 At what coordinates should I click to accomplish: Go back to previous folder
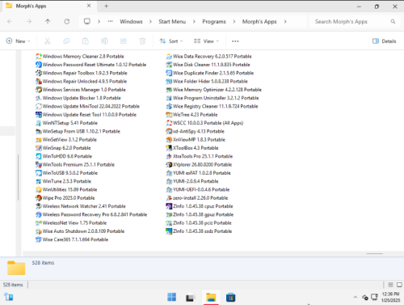coord(10,22)
